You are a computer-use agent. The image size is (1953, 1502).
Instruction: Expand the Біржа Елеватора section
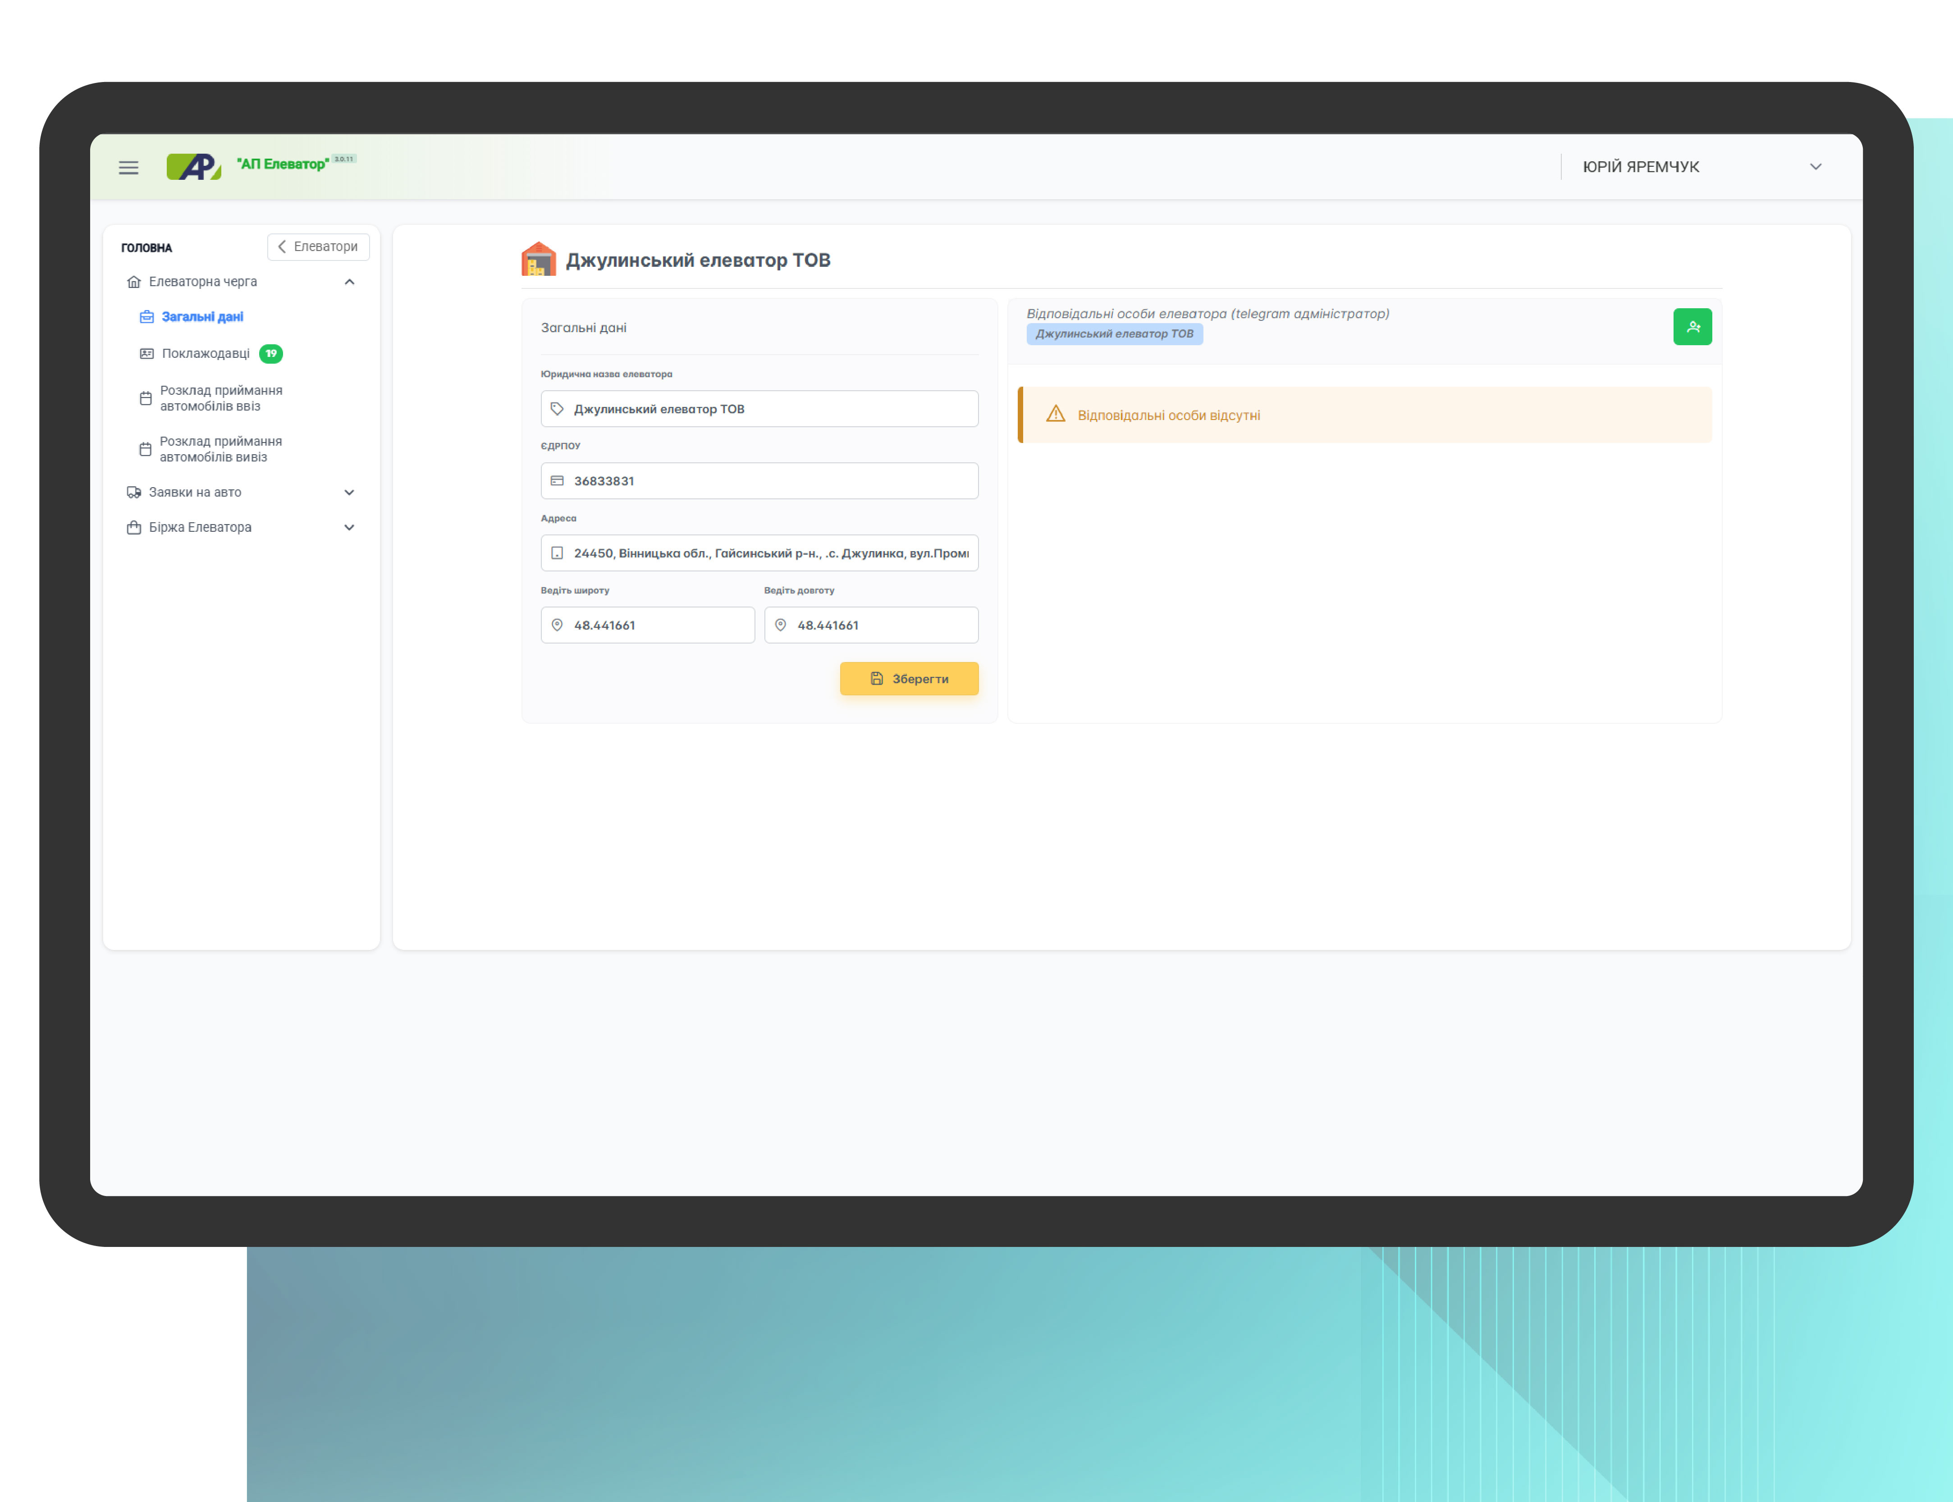(x=350, y=528)
